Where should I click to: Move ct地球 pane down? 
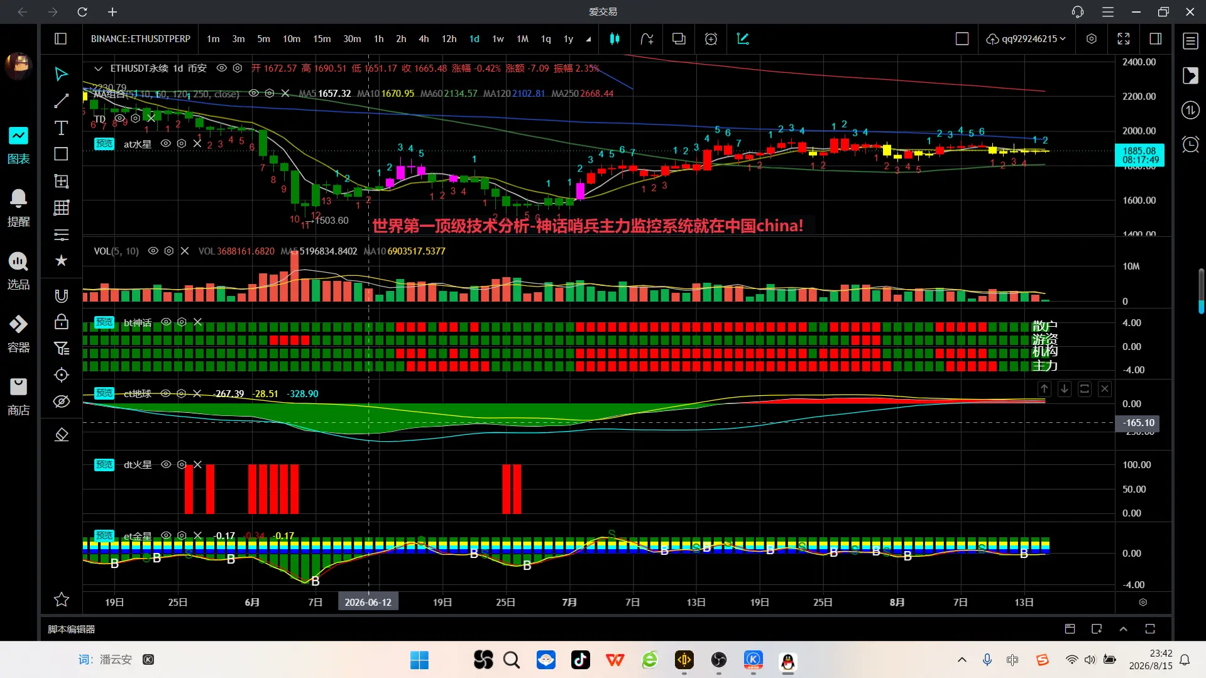1065,389
